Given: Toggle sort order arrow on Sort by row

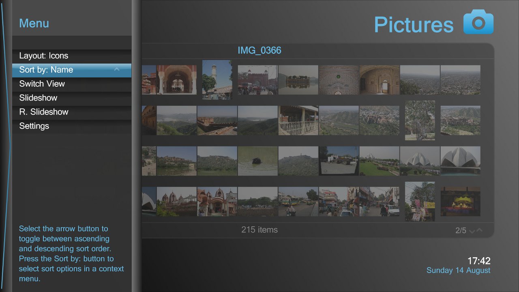Looking at the screenshot, I should point(117,70).
